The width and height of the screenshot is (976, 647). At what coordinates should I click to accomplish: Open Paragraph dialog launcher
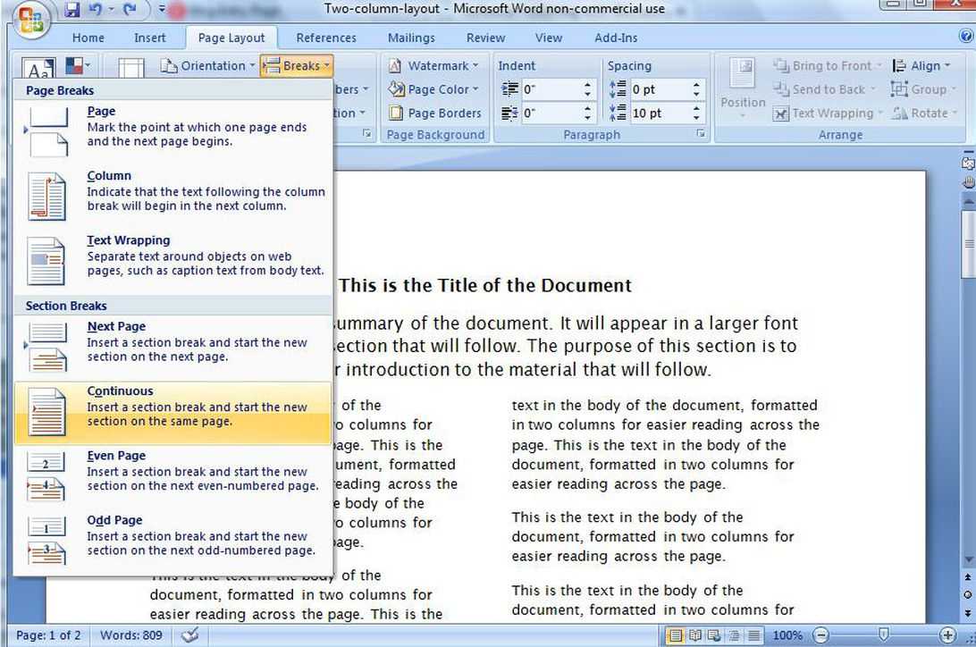[x=701, y=134]
